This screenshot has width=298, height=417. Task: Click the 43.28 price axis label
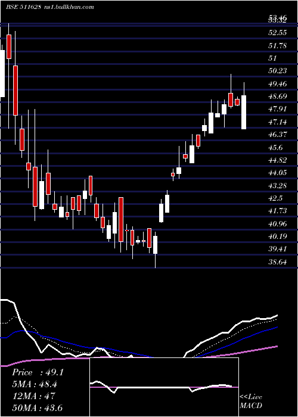(278, 186)
